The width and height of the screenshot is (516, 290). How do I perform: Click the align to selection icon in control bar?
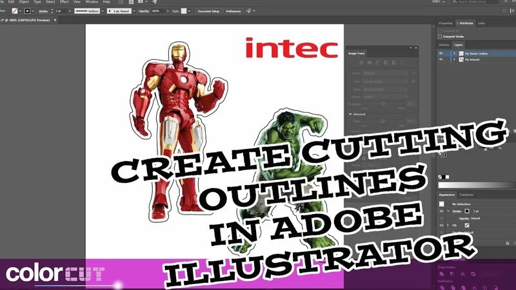pos(249,11)
